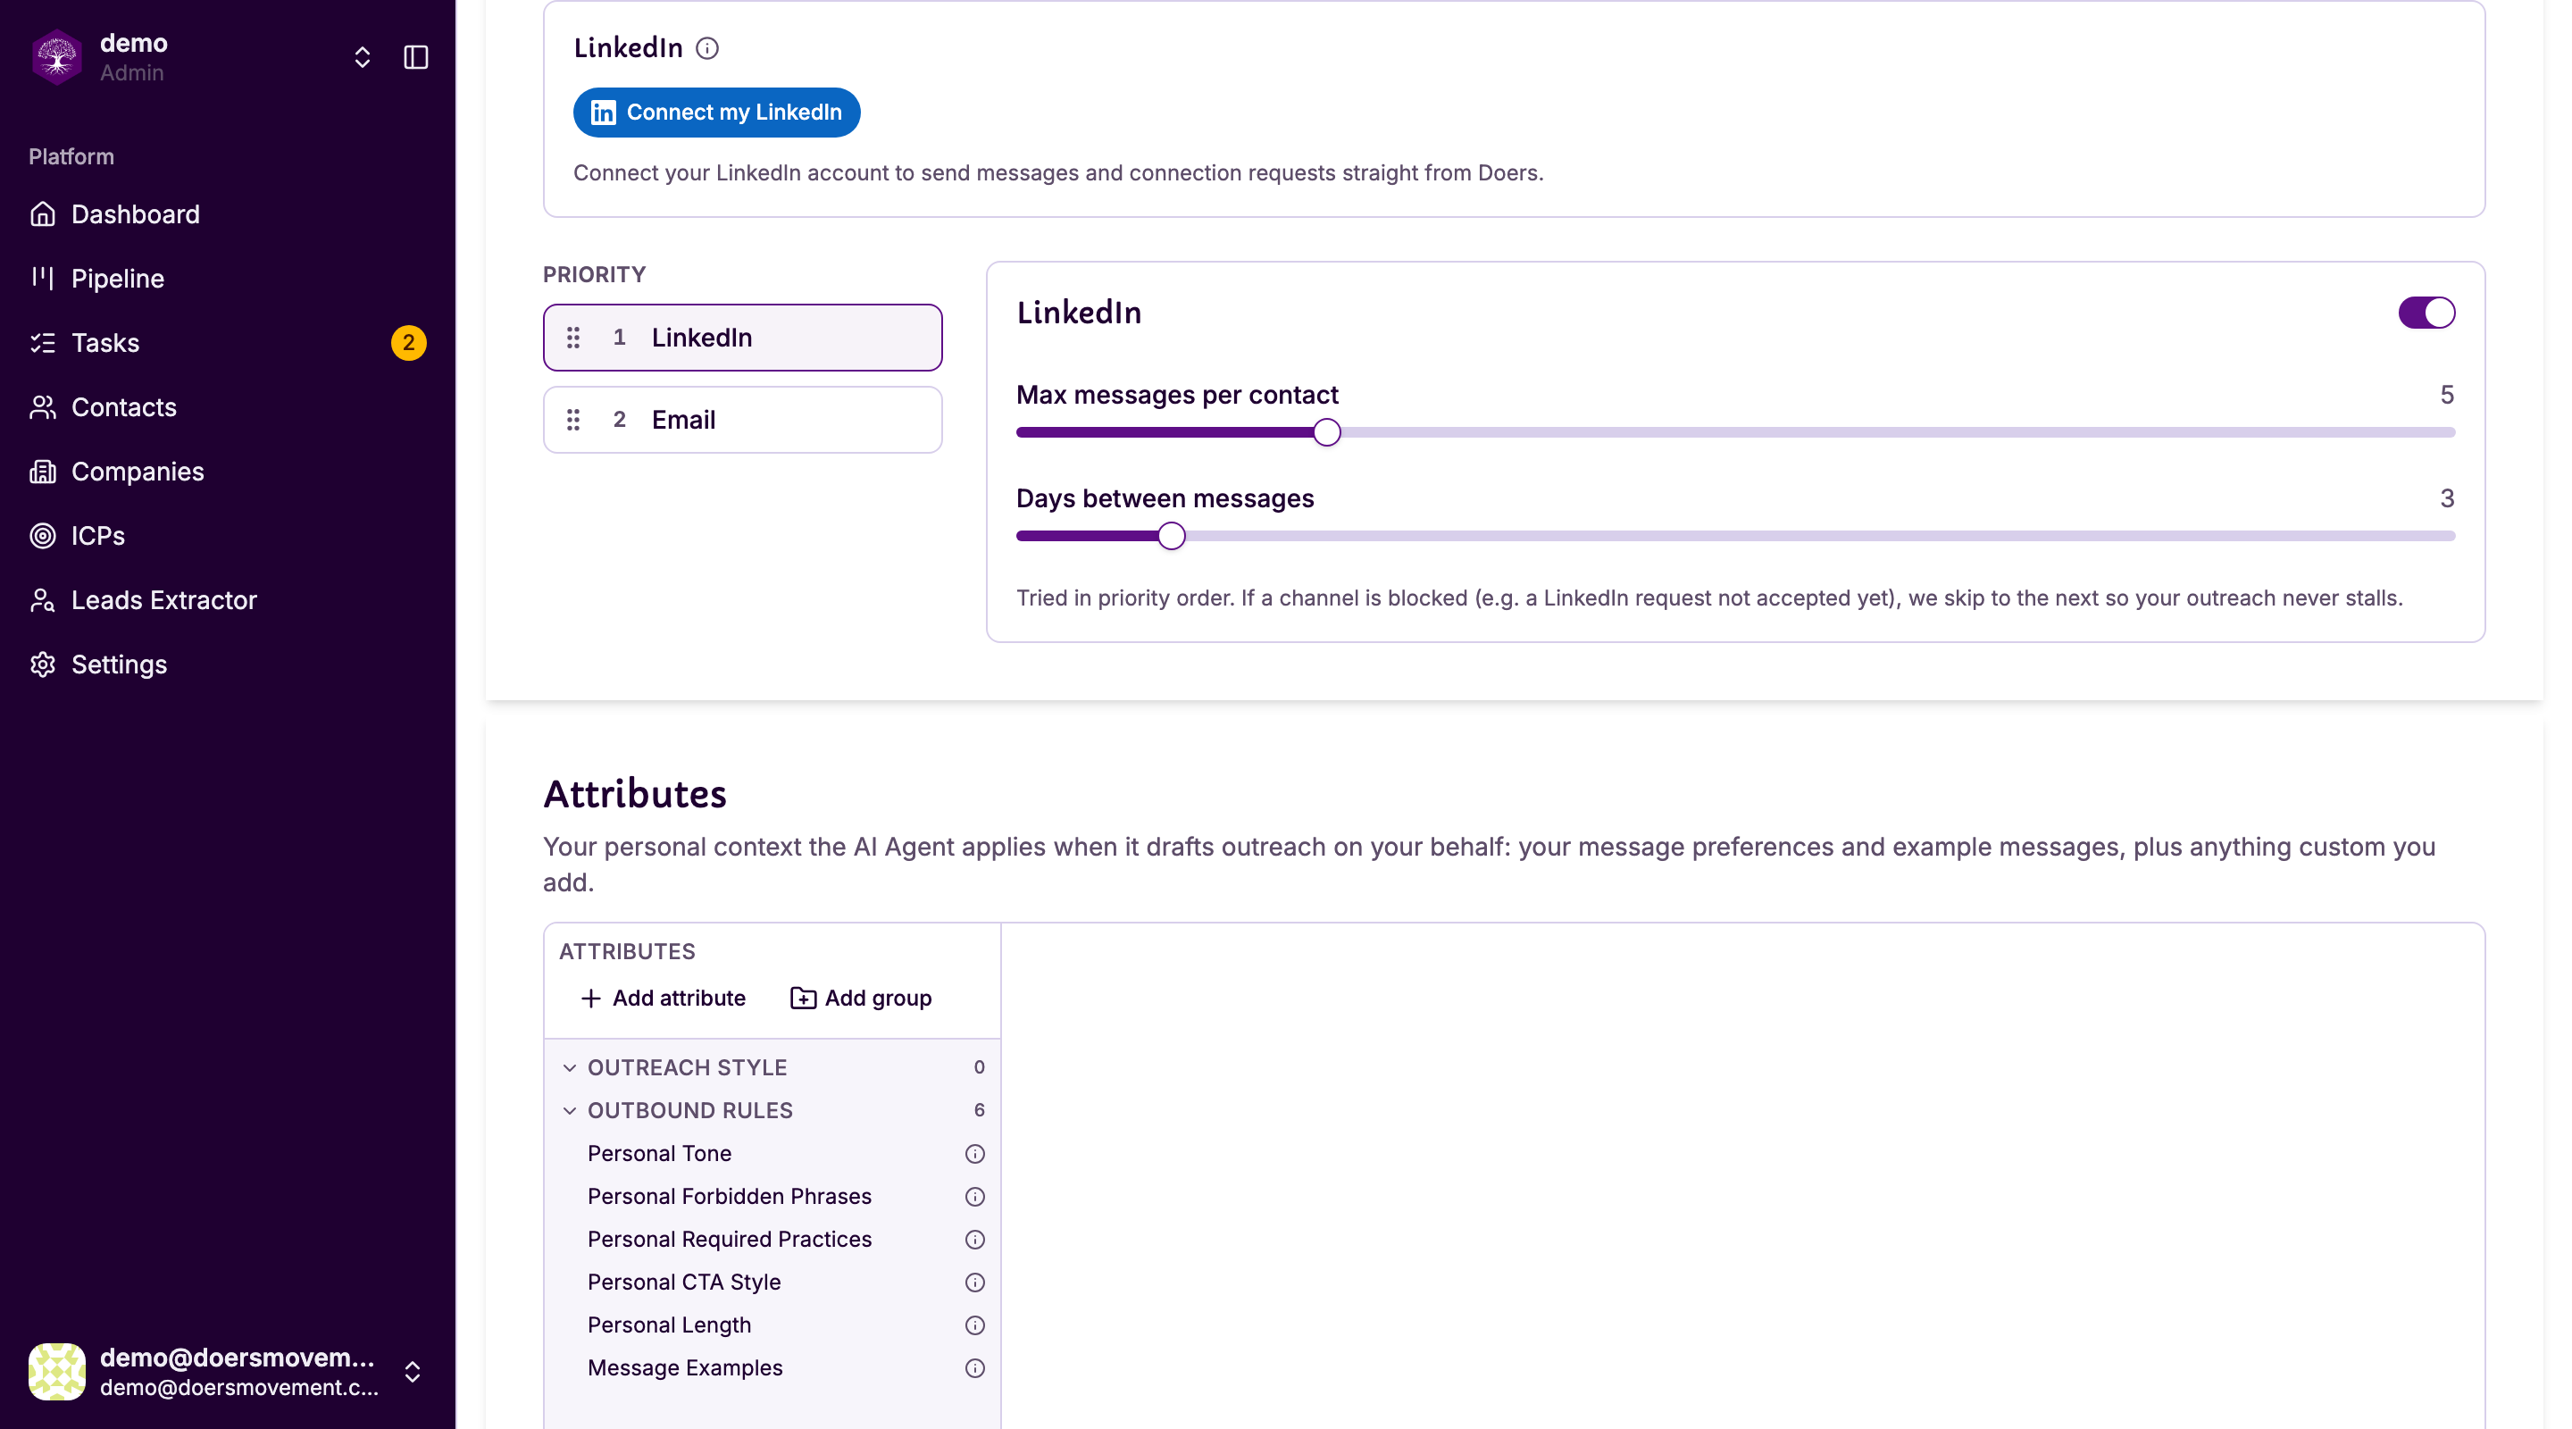Disable the LinkedIn channel toggle
Image resolution: width=2572 pixels, height=1429 pixels.
click(2426, 313)
